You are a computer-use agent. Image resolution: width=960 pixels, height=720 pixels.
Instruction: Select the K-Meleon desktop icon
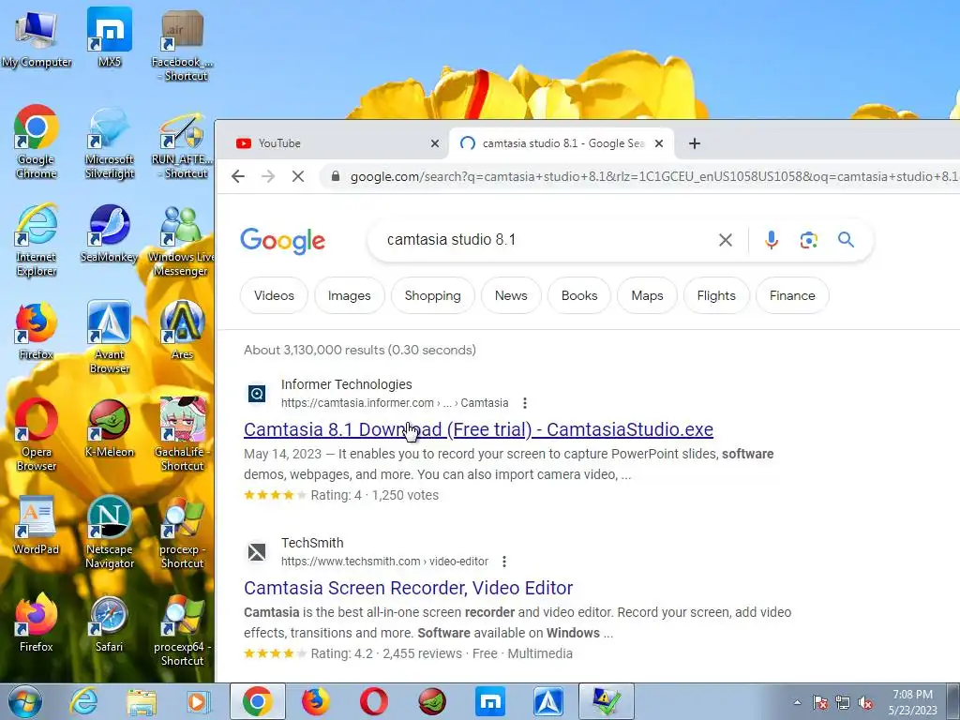point(110,427)
